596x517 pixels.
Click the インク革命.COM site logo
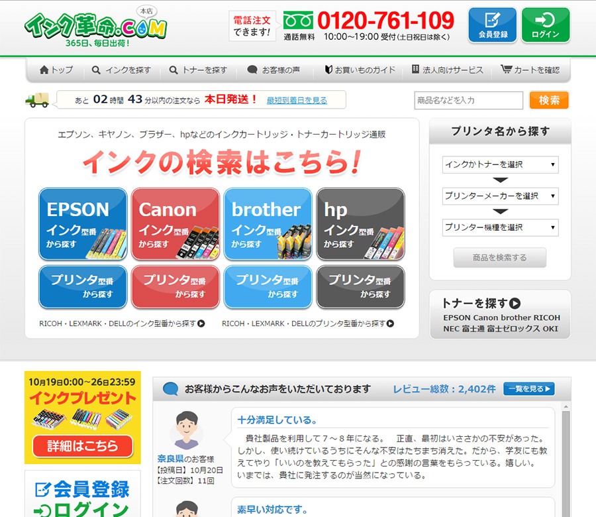click(x=95, y=27)
